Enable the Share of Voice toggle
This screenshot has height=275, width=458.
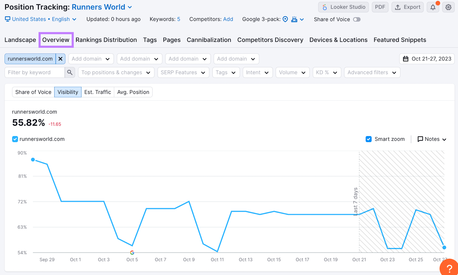click(356, 19)
